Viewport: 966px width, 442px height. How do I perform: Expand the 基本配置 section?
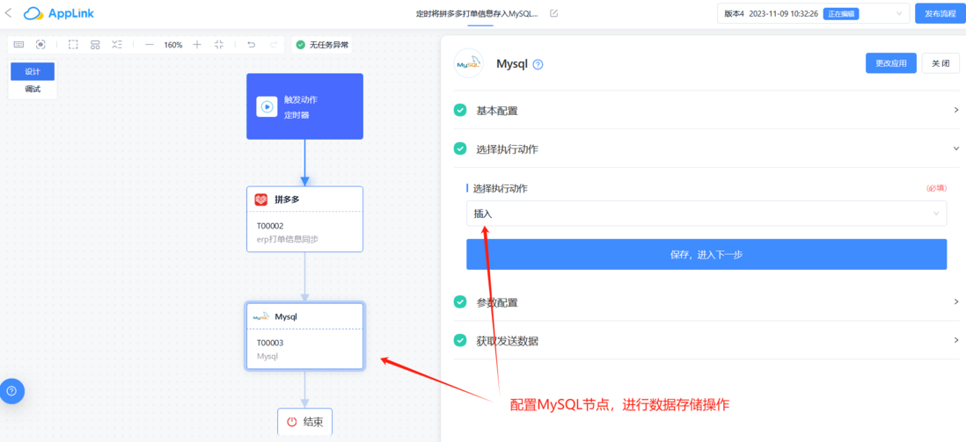[x=706, y=111]
